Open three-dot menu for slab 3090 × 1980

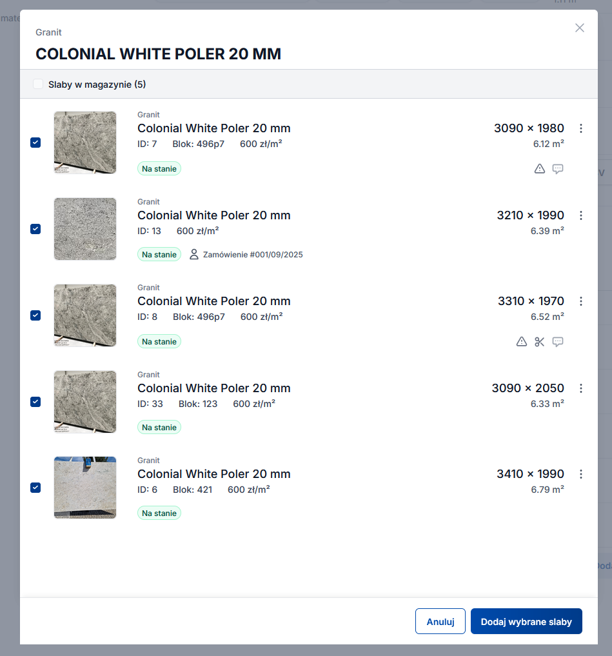(581, 128)
